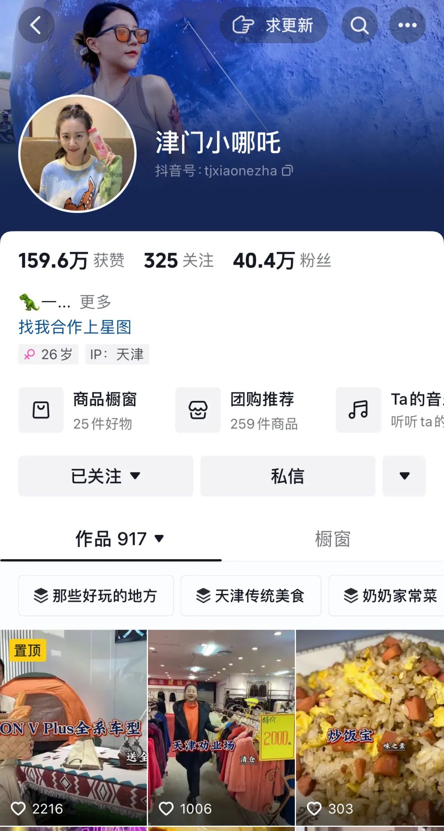Screen dimensions: 444x831
Task: Select the 那些好玩的地方 collection
Action: 96,595
